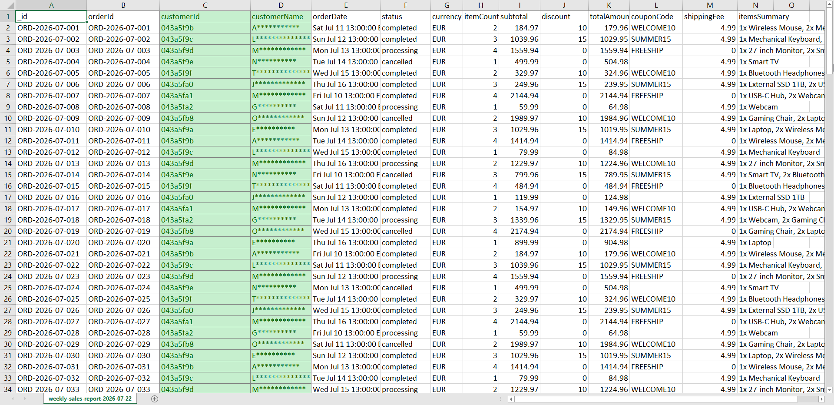Image resolution: width=834 pixels, height=405 pixels.
Task: Click next sheet navigation arrow
Action: (x=25, y=399)
